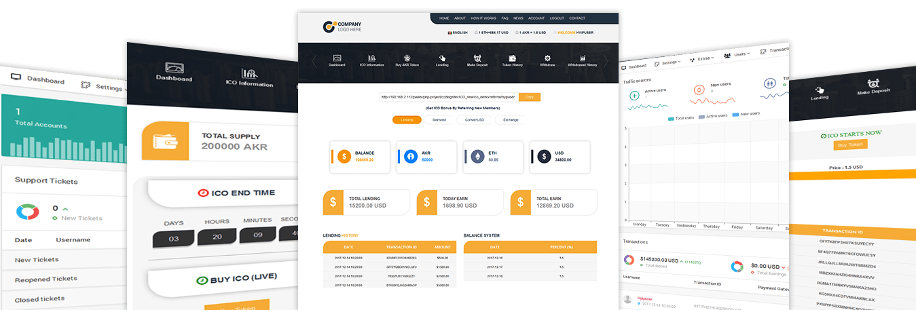Open Withdrawal History icon in center page
The height and width of the screenshot is (310, 916).
pyautogui.click(x=583, y=58)
